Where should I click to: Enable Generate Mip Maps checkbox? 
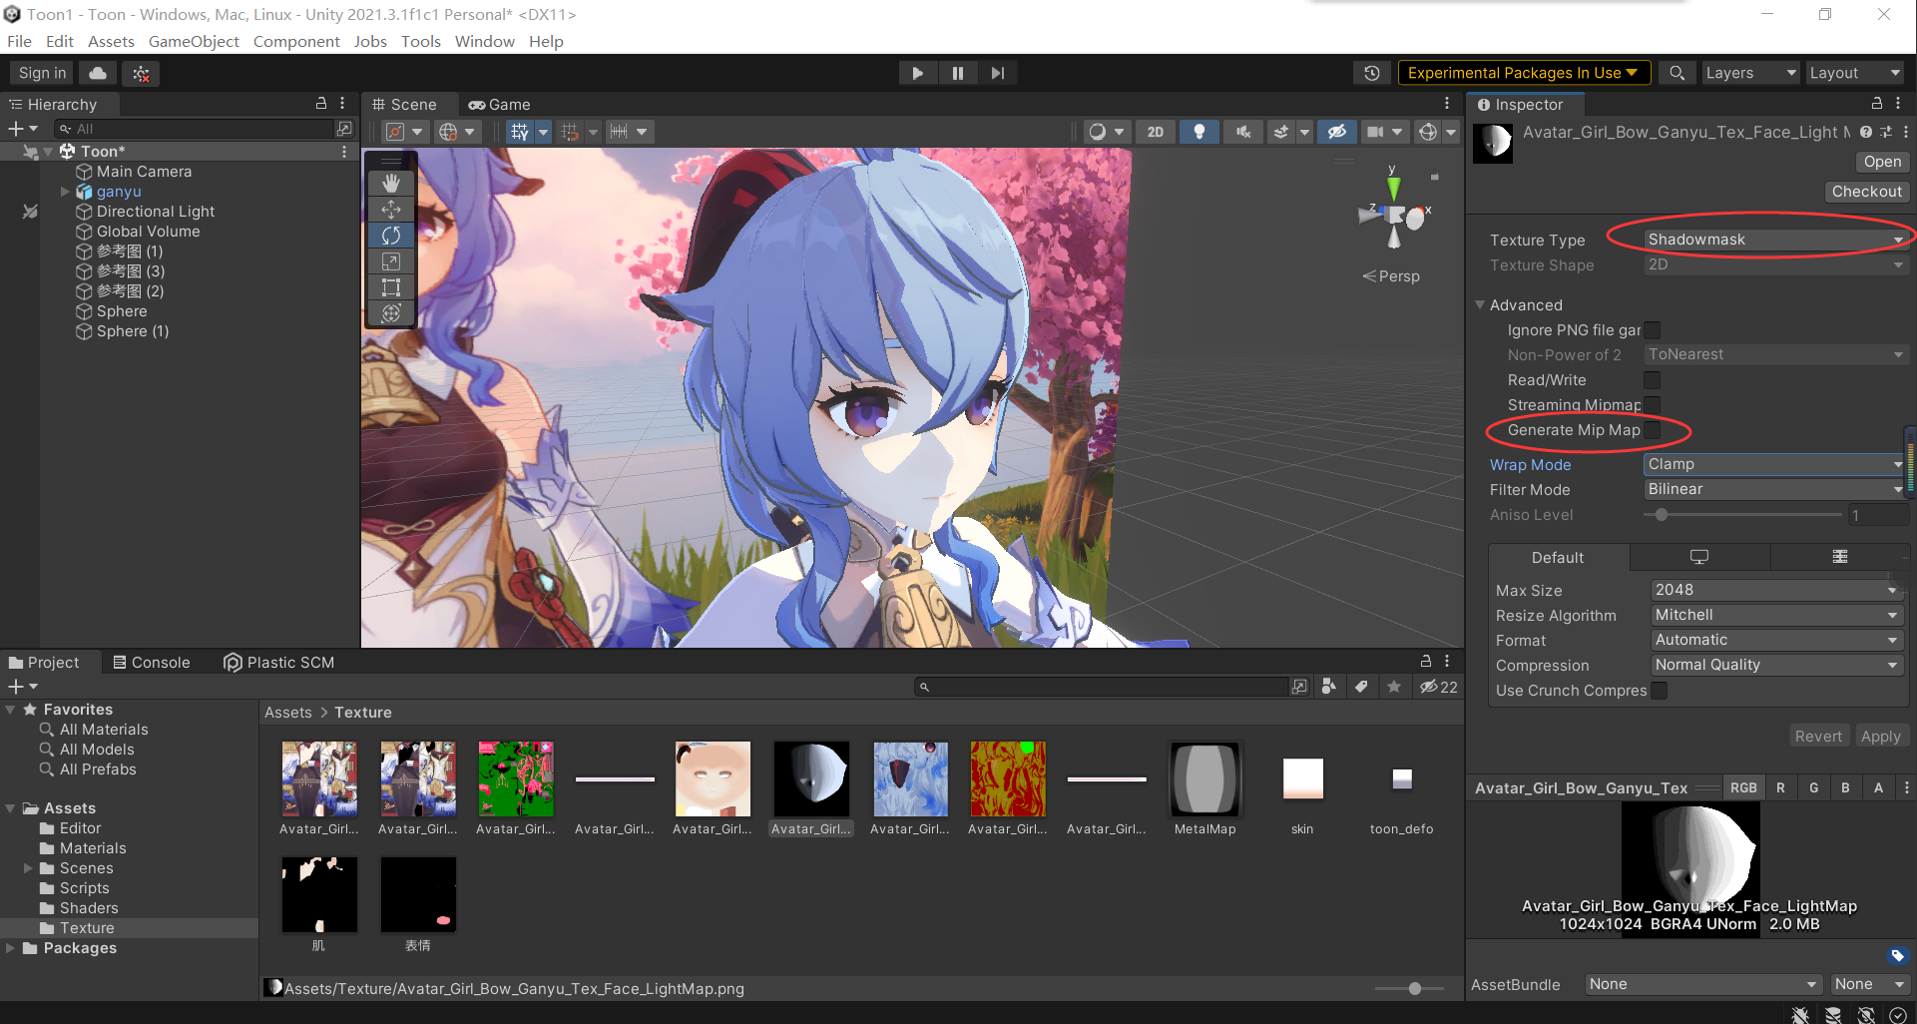pos(1653,430)
